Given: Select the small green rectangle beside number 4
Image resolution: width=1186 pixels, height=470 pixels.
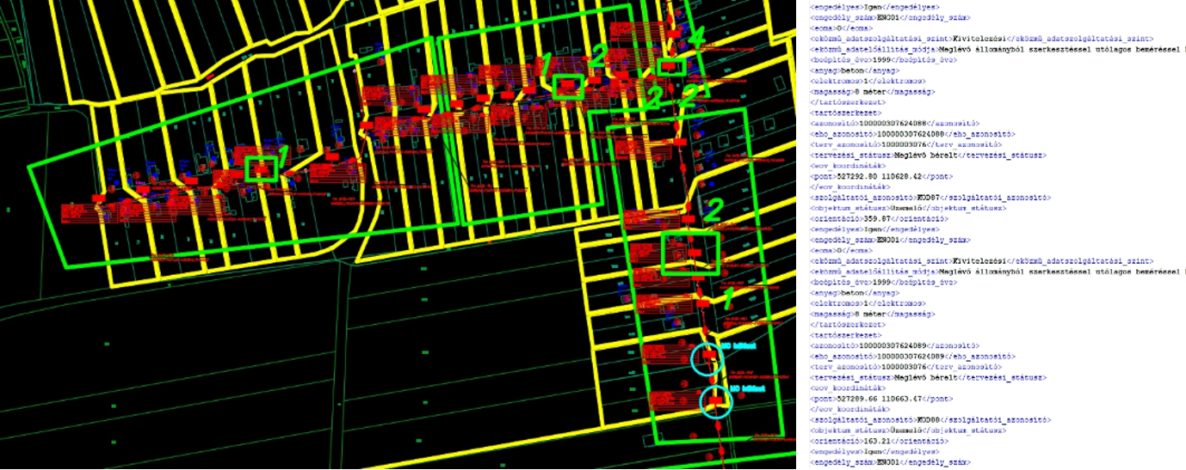Looking at the screenshot, I should coord(671,67).
